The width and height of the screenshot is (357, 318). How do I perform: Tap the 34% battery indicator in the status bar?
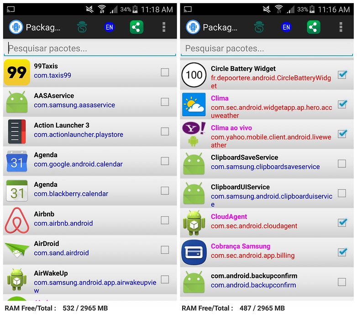pyautogui.click(x=129, y=9)
